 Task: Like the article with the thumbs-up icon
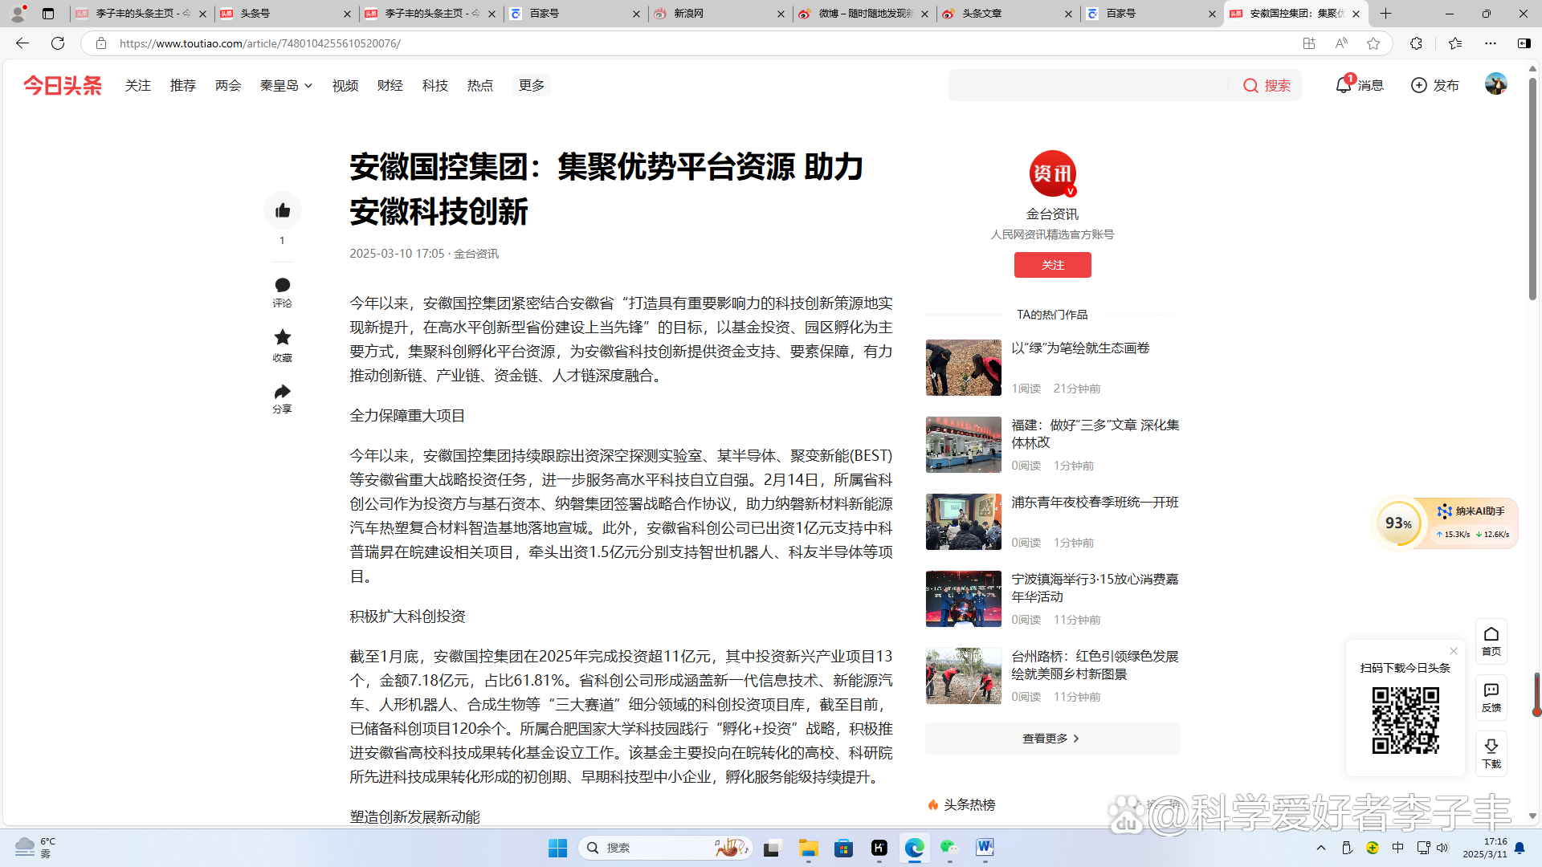click(x=282, y=210)
